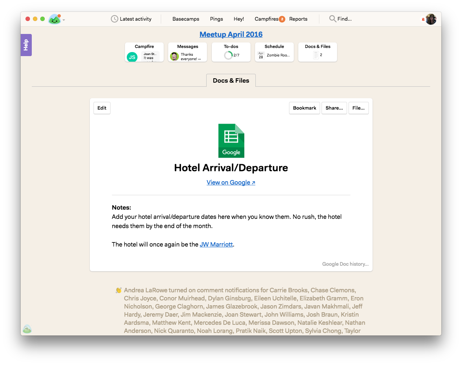Open the Schedule card
This screenshot has height=365, width=462.
[274, 52]
